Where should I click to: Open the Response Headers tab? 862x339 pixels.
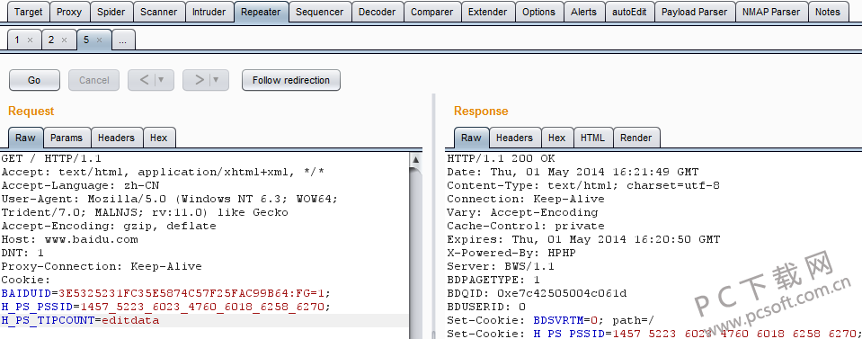coord(514,138)
